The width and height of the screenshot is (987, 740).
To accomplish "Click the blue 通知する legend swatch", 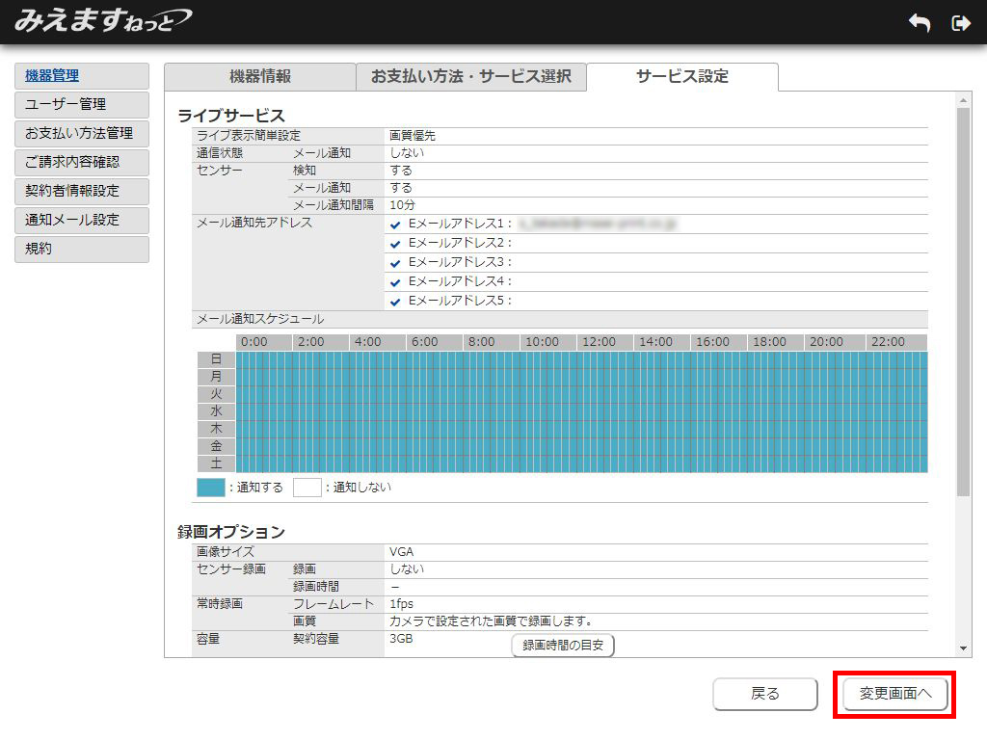I will 210,488.
